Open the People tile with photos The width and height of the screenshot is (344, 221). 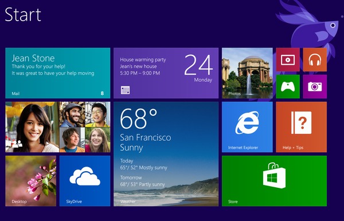[x=58, y=127]
